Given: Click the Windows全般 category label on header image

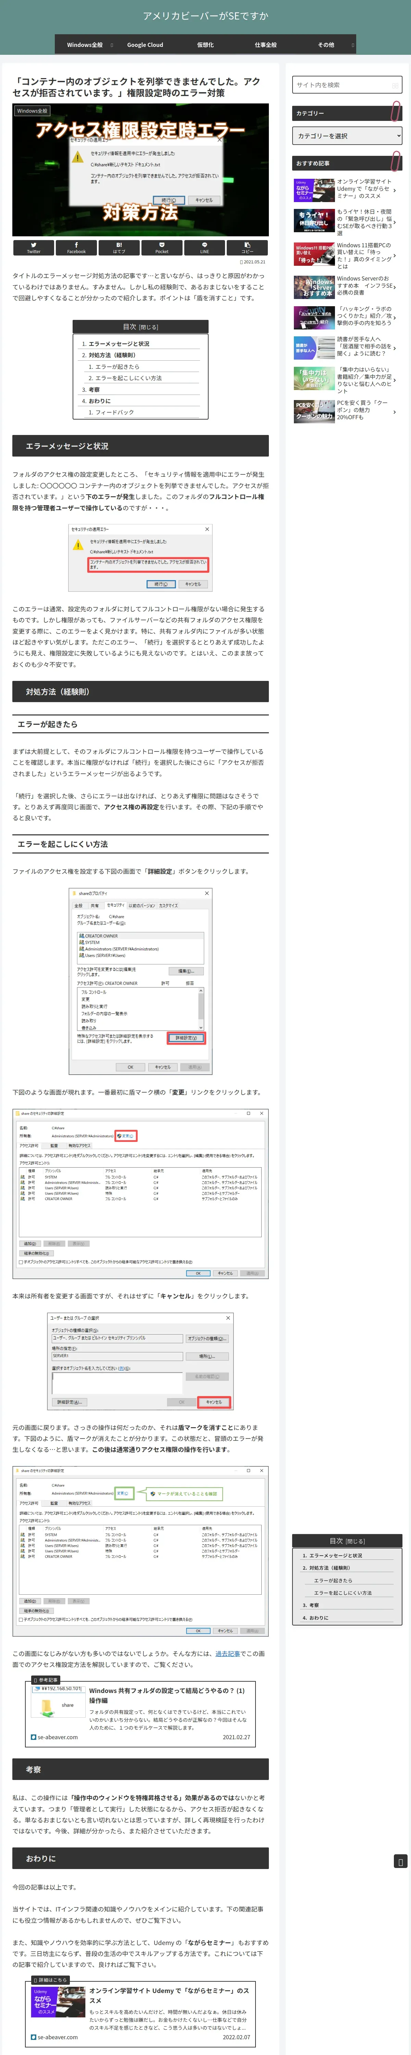Looking at the screenshot, I should [x=32, y=111].
